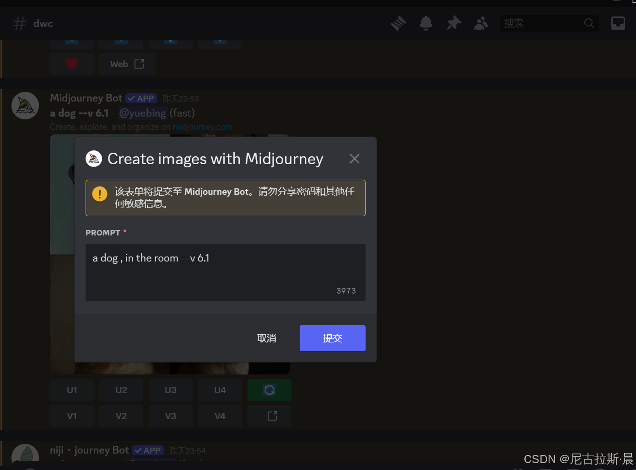Toggle the member list icon
This screenshot has height=470, width=636.
[x=481, y=23]
